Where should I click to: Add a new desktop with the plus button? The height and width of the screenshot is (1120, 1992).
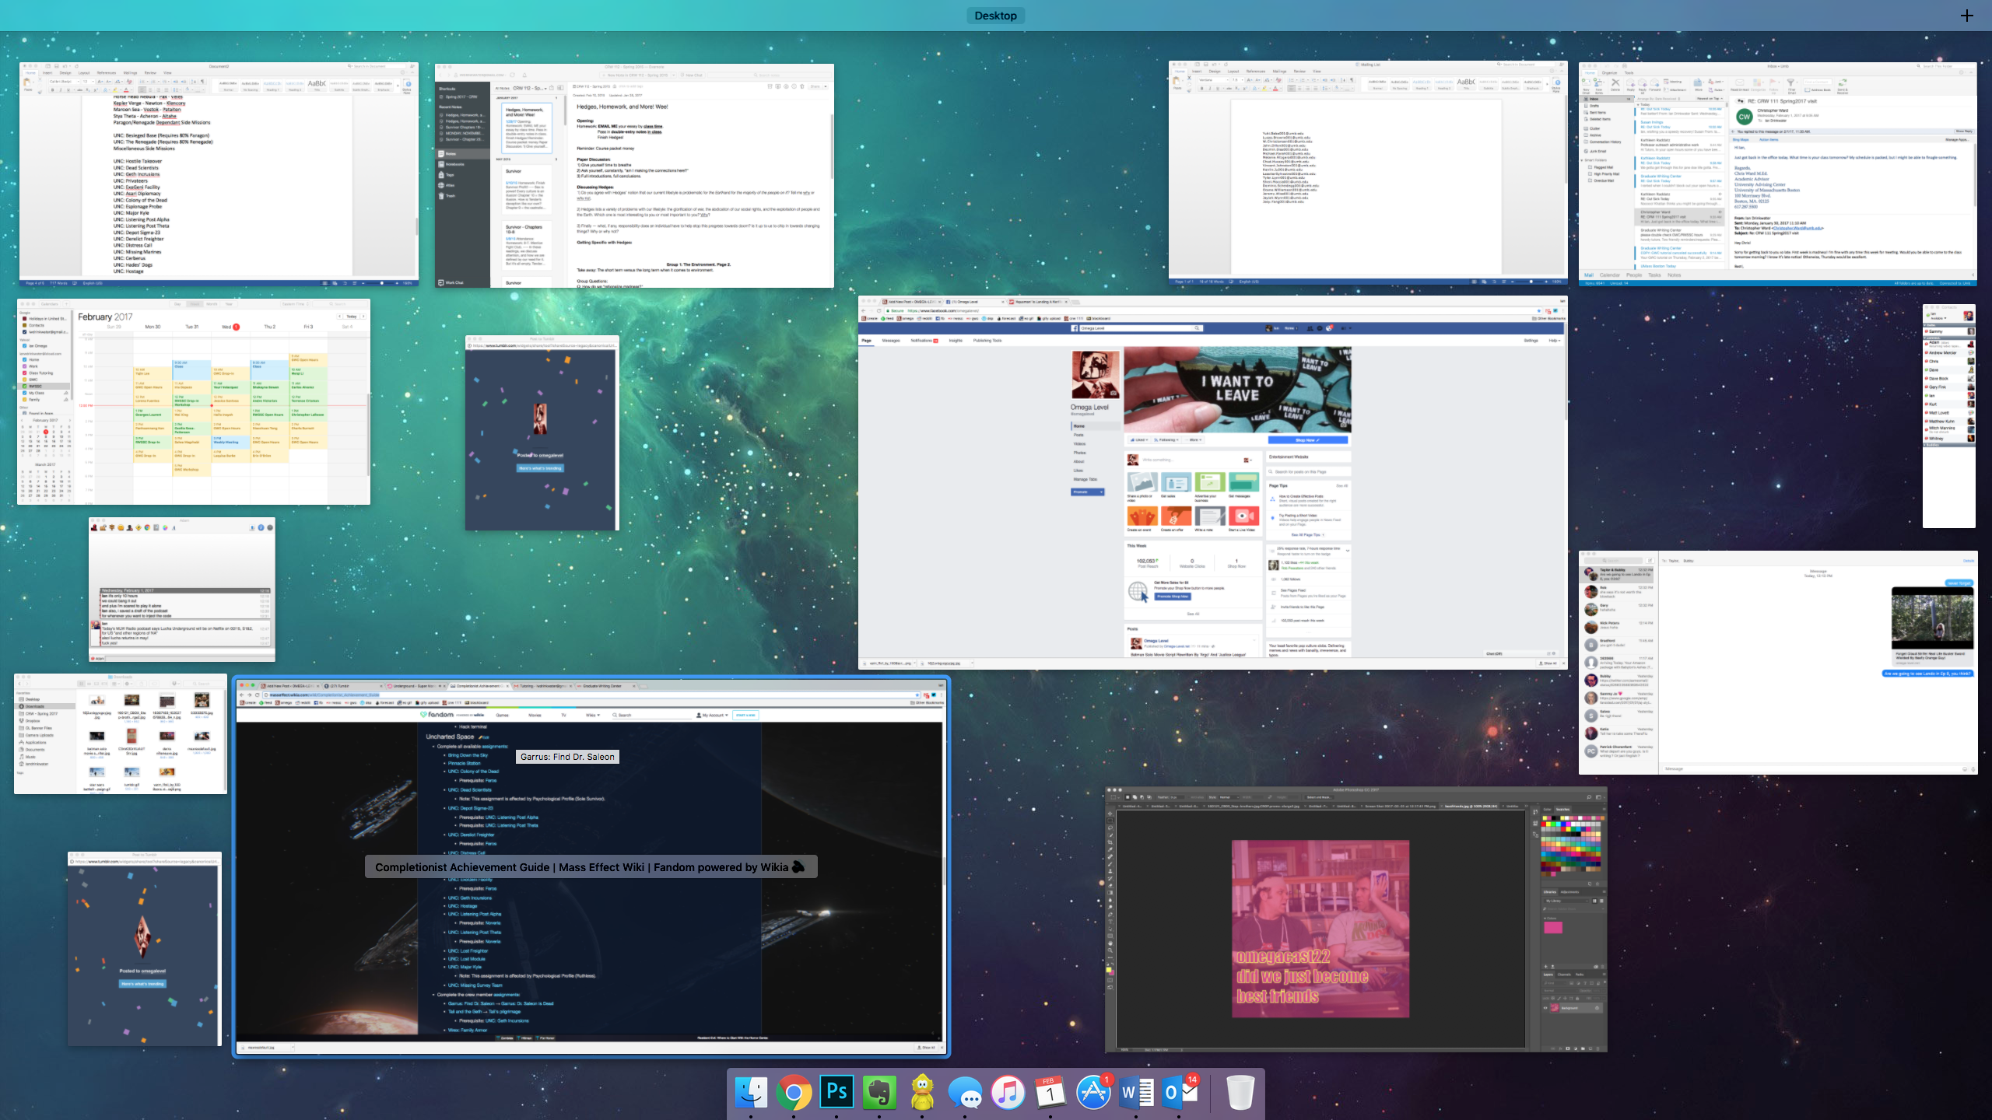click(1966, 16)
